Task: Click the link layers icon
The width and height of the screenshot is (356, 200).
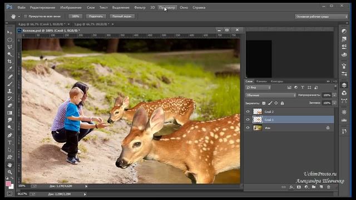Action: click(284, 187)
